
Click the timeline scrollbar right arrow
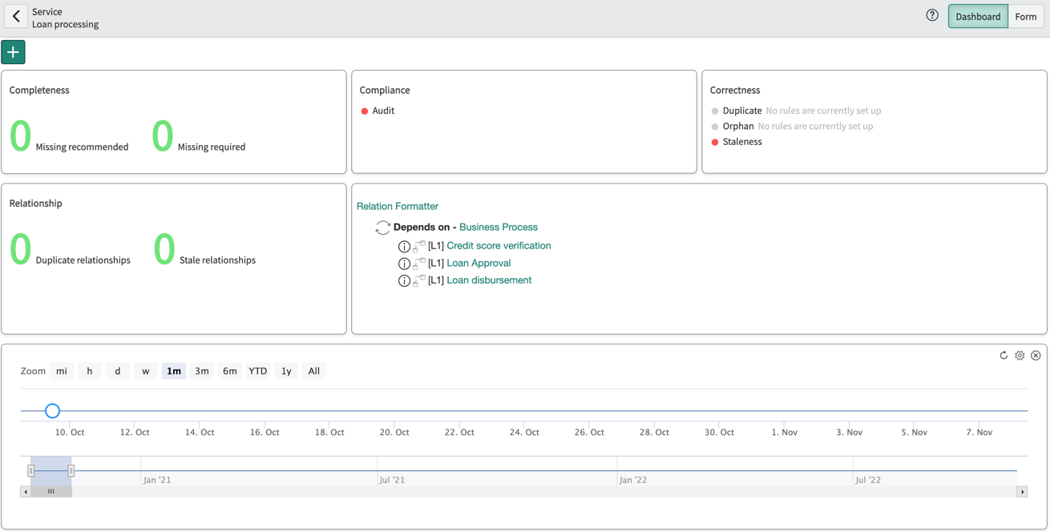(1022, 492)
